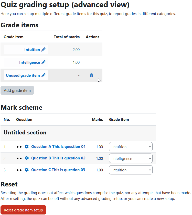The image size is (192, 215).
Task: Open the Intelligence grade item link
Action: point(30,62)
